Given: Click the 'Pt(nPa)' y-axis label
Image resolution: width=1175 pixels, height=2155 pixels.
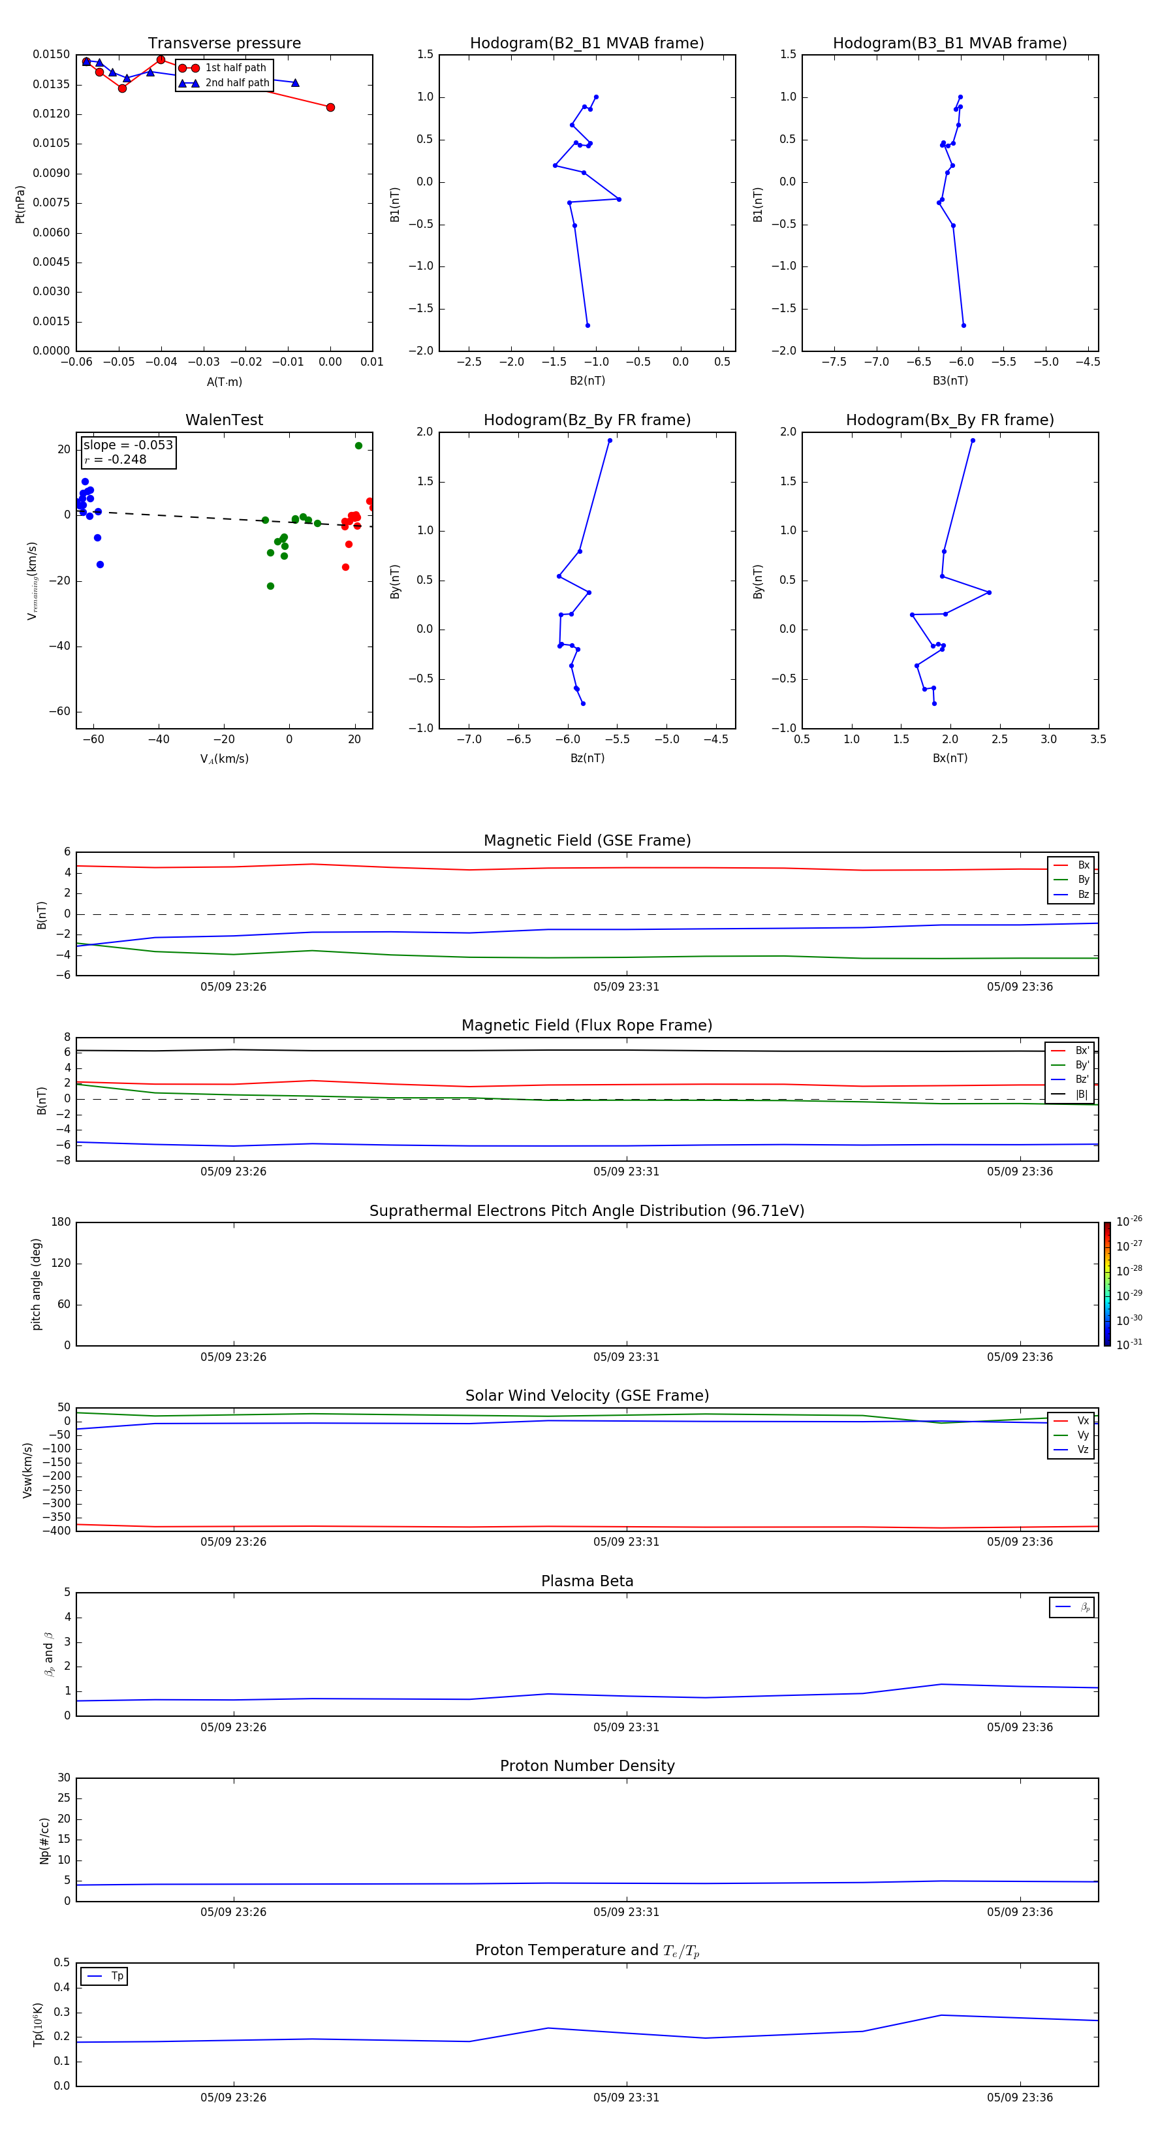Looking at the screenshot, I should click(x=20, y=204).
